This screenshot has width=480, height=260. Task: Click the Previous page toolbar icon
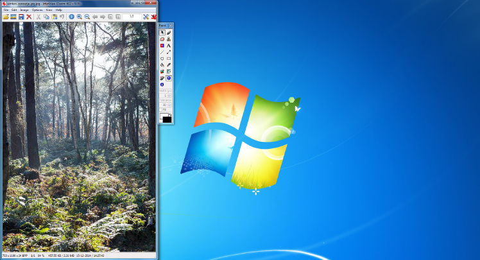[x=110, y=17]
